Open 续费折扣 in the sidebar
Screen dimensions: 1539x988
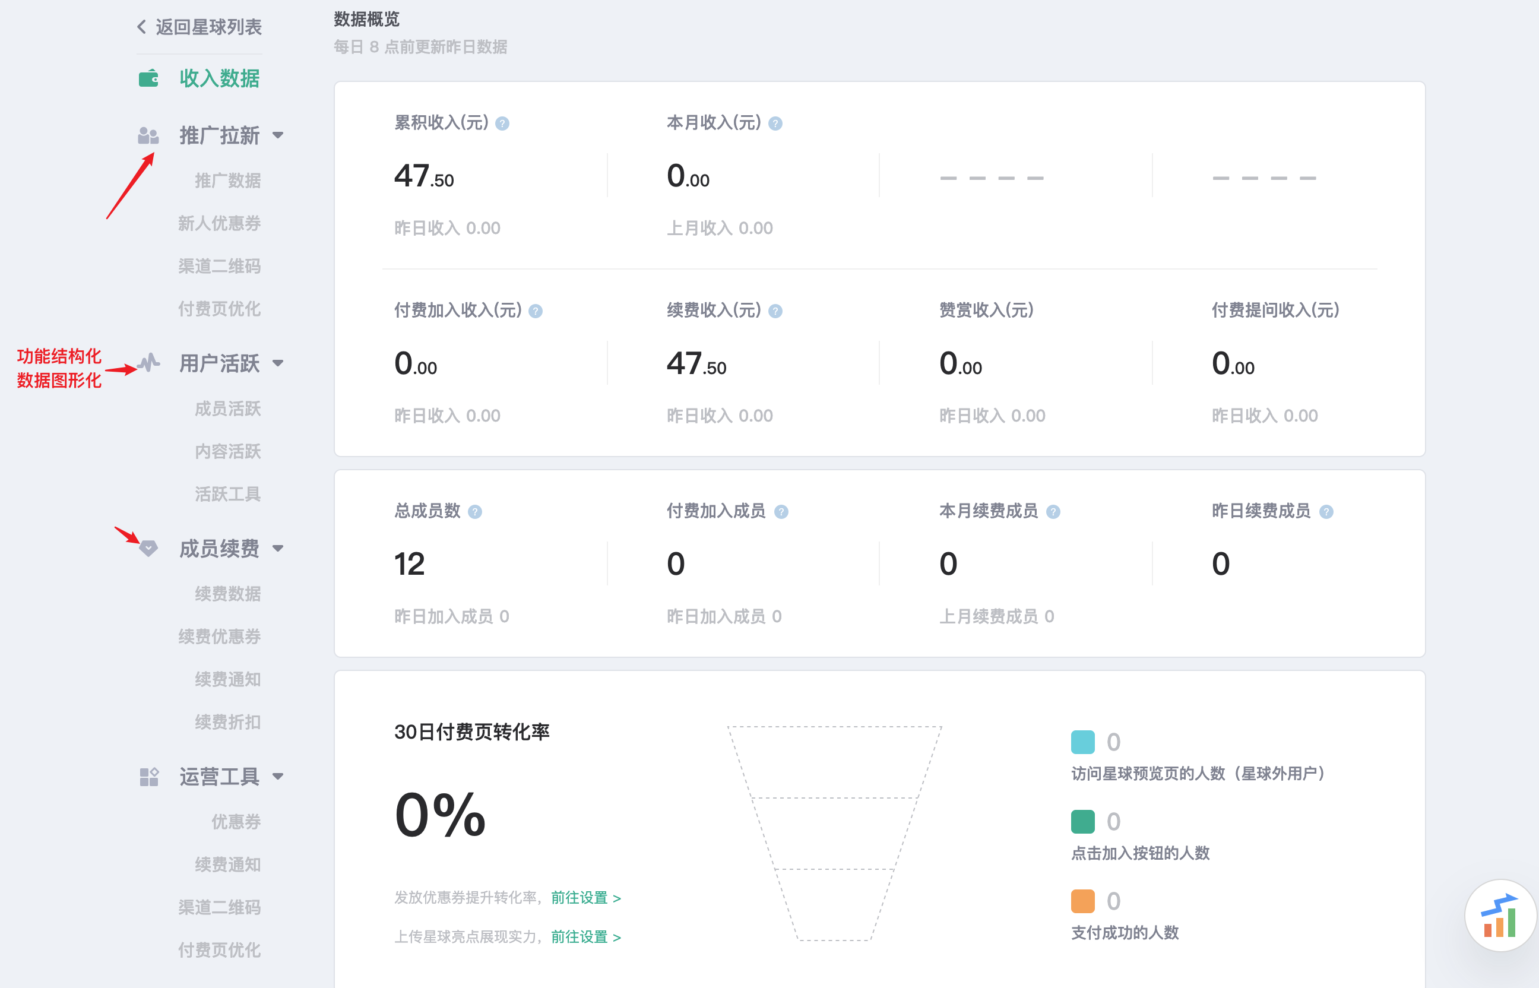[x=228, y=723]
